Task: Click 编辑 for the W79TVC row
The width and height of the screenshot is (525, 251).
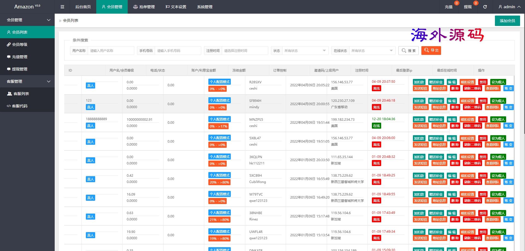Action: pyautogui.click(x=452, y=194)
